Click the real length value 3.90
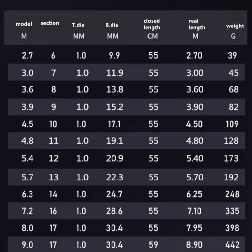Screen dimensions: 252x252 [x=195, y=107]
